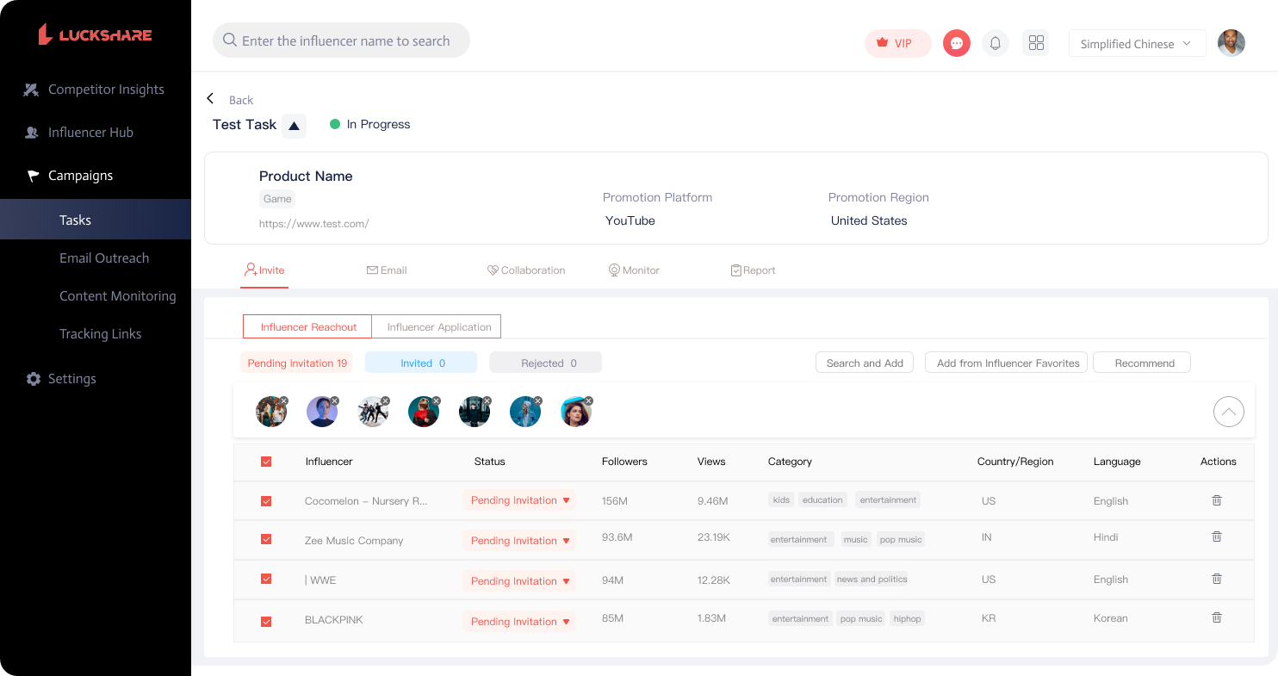Open Zee Music Company status dropdown

tap(519, 541)
